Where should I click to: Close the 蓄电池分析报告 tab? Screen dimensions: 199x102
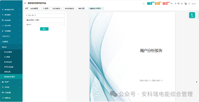(x=102, y=9)
